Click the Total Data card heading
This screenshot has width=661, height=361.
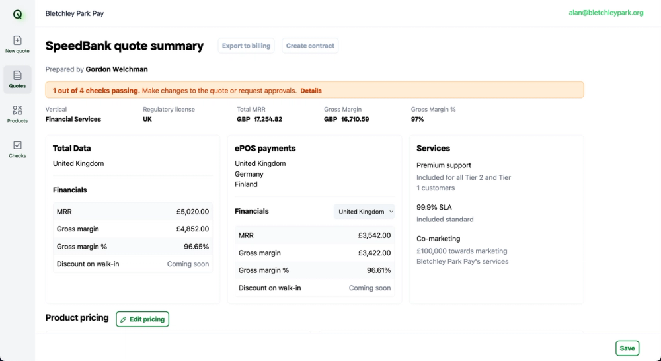pyautogui.click(x=71, y=149)
